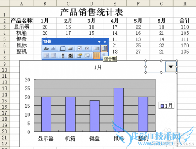Select the Button control tool
This screenshot has height=149, width=196.
[70, 48]
